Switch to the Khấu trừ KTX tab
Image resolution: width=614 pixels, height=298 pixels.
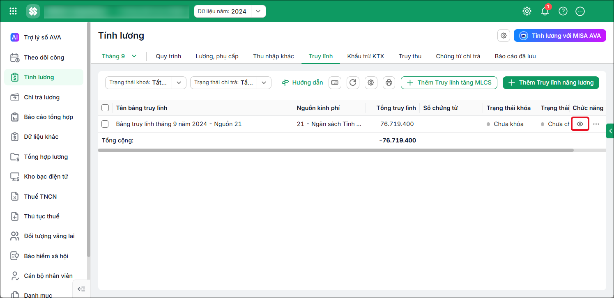pos(366,56)
